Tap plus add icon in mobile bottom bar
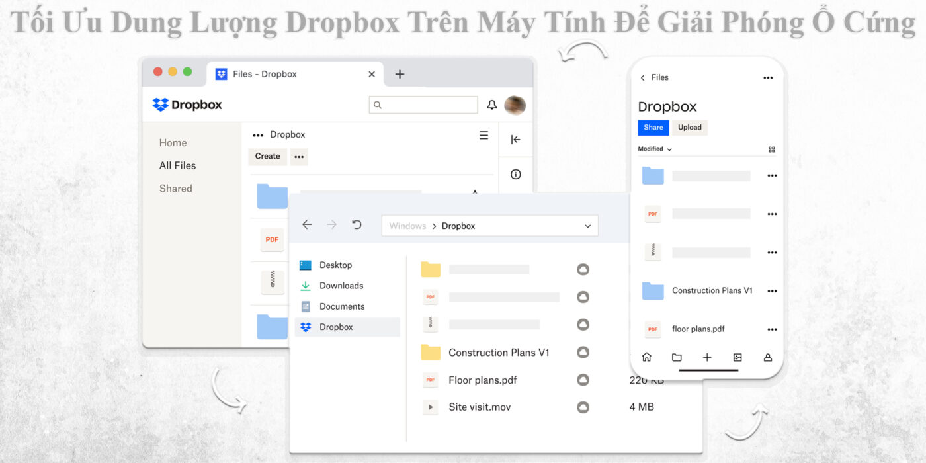The image size is (926, 463). pyautogui.click(x=707, y=357)
